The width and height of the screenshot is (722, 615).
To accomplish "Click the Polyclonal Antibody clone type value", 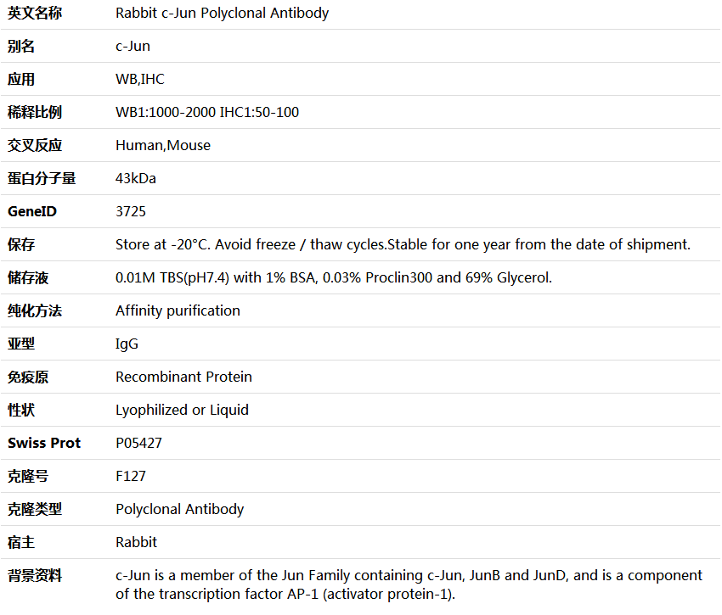I will tap(179, 509).
